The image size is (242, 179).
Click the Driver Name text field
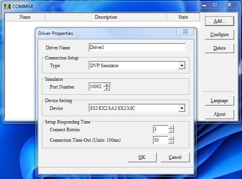(x=137, y=47)
